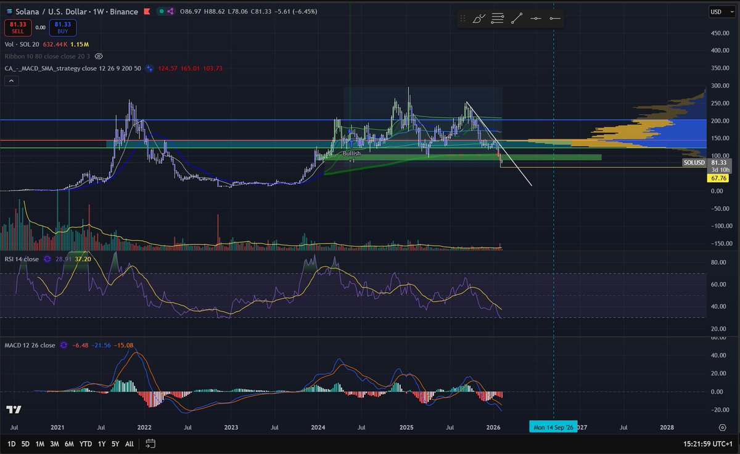
Task: Set the range to All
Action: (129, 444)
